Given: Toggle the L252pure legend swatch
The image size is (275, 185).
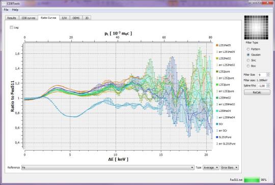Looking at the screenshot, I should pos(217,72).
